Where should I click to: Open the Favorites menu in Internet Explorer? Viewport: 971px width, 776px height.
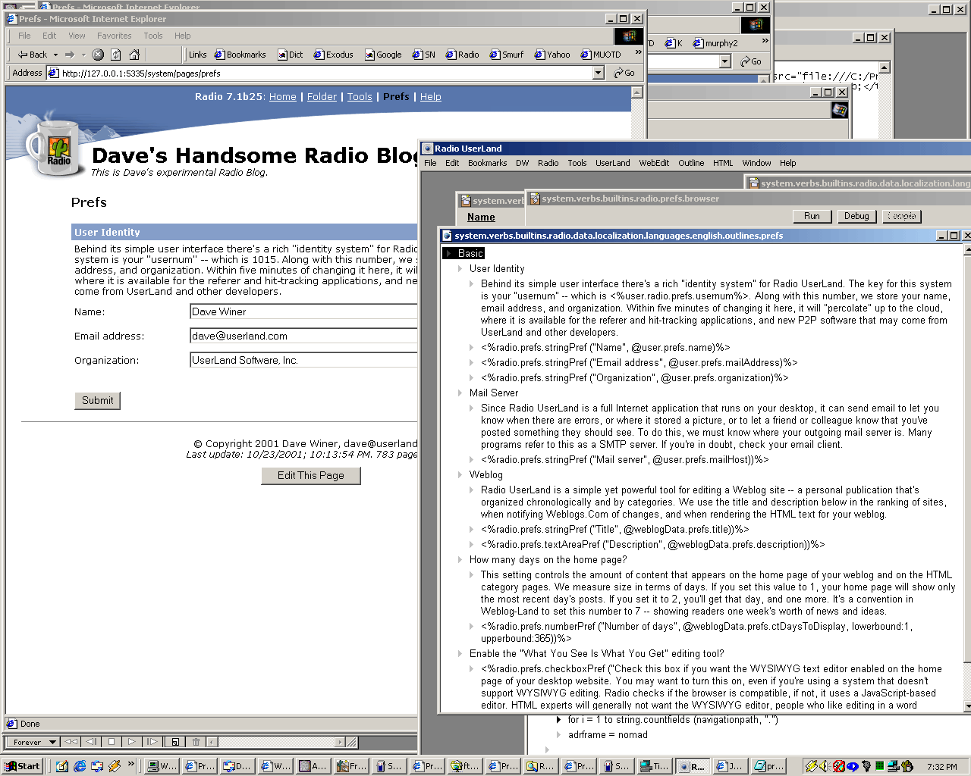coord(114,36)
